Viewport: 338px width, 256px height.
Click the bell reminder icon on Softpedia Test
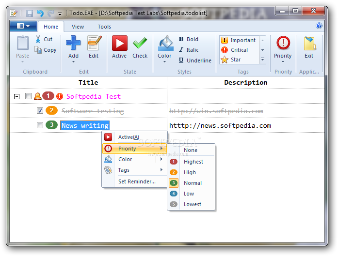38,96
